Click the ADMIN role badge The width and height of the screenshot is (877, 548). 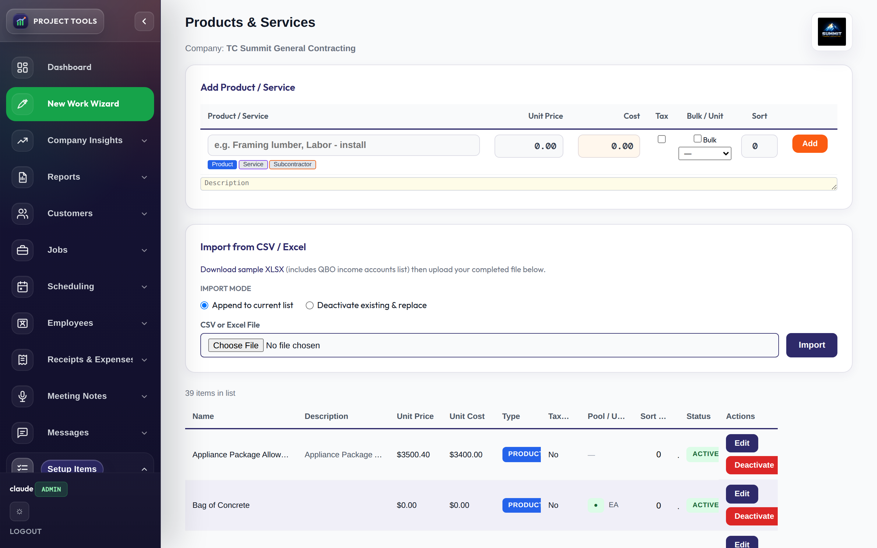coord(51,489)
